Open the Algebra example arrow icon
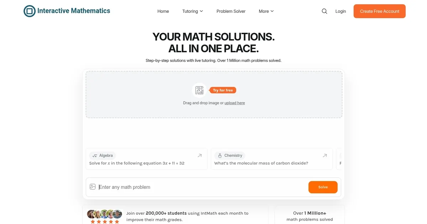 pyautogui.click(x=200, y=156)
